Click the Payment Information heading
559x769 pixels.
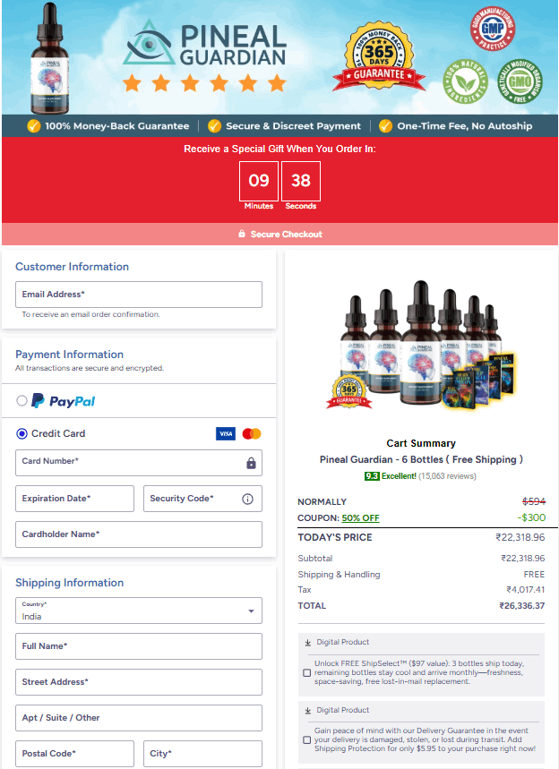pyautogui.click(x=69, y=355)
